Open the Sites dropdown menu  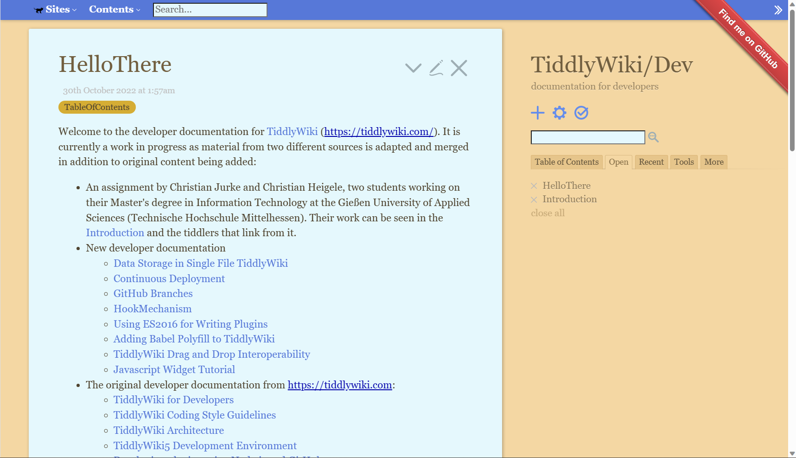click(x=56, y=9)
